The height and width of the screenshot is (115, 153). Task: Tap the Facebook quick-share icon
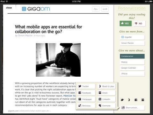coord(136,100)
